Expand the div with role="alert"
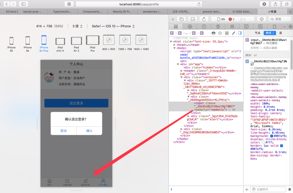The image size is (293, 193). (x=188, y=116)
